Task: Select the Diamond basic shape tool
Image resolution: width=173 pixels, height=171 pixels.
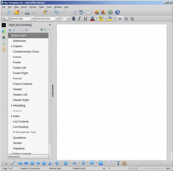Action: click(x=57, y=163)
